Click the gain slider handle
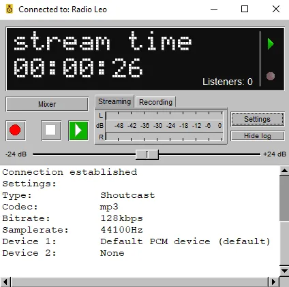 click(147, 154)
